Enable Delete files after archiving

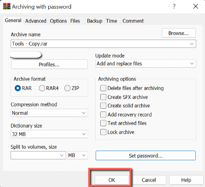click(x=103, y=88)
